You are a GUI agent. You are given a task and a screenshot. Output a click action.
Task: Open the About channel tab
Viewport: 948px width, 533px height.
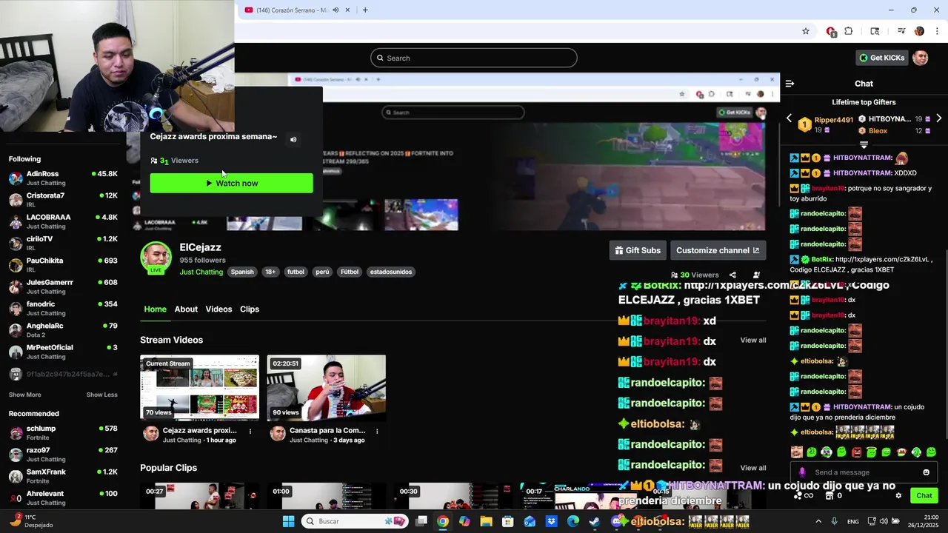point(186,309)
